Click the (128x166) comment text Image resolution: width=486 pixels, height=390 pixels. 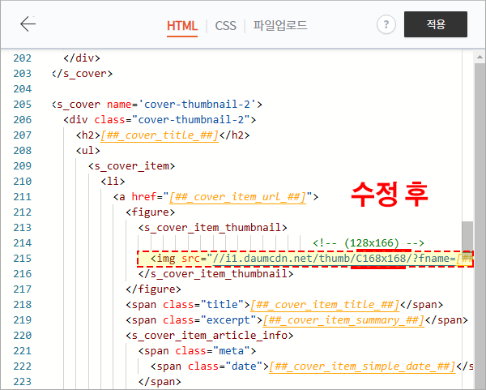pos(372,243)
